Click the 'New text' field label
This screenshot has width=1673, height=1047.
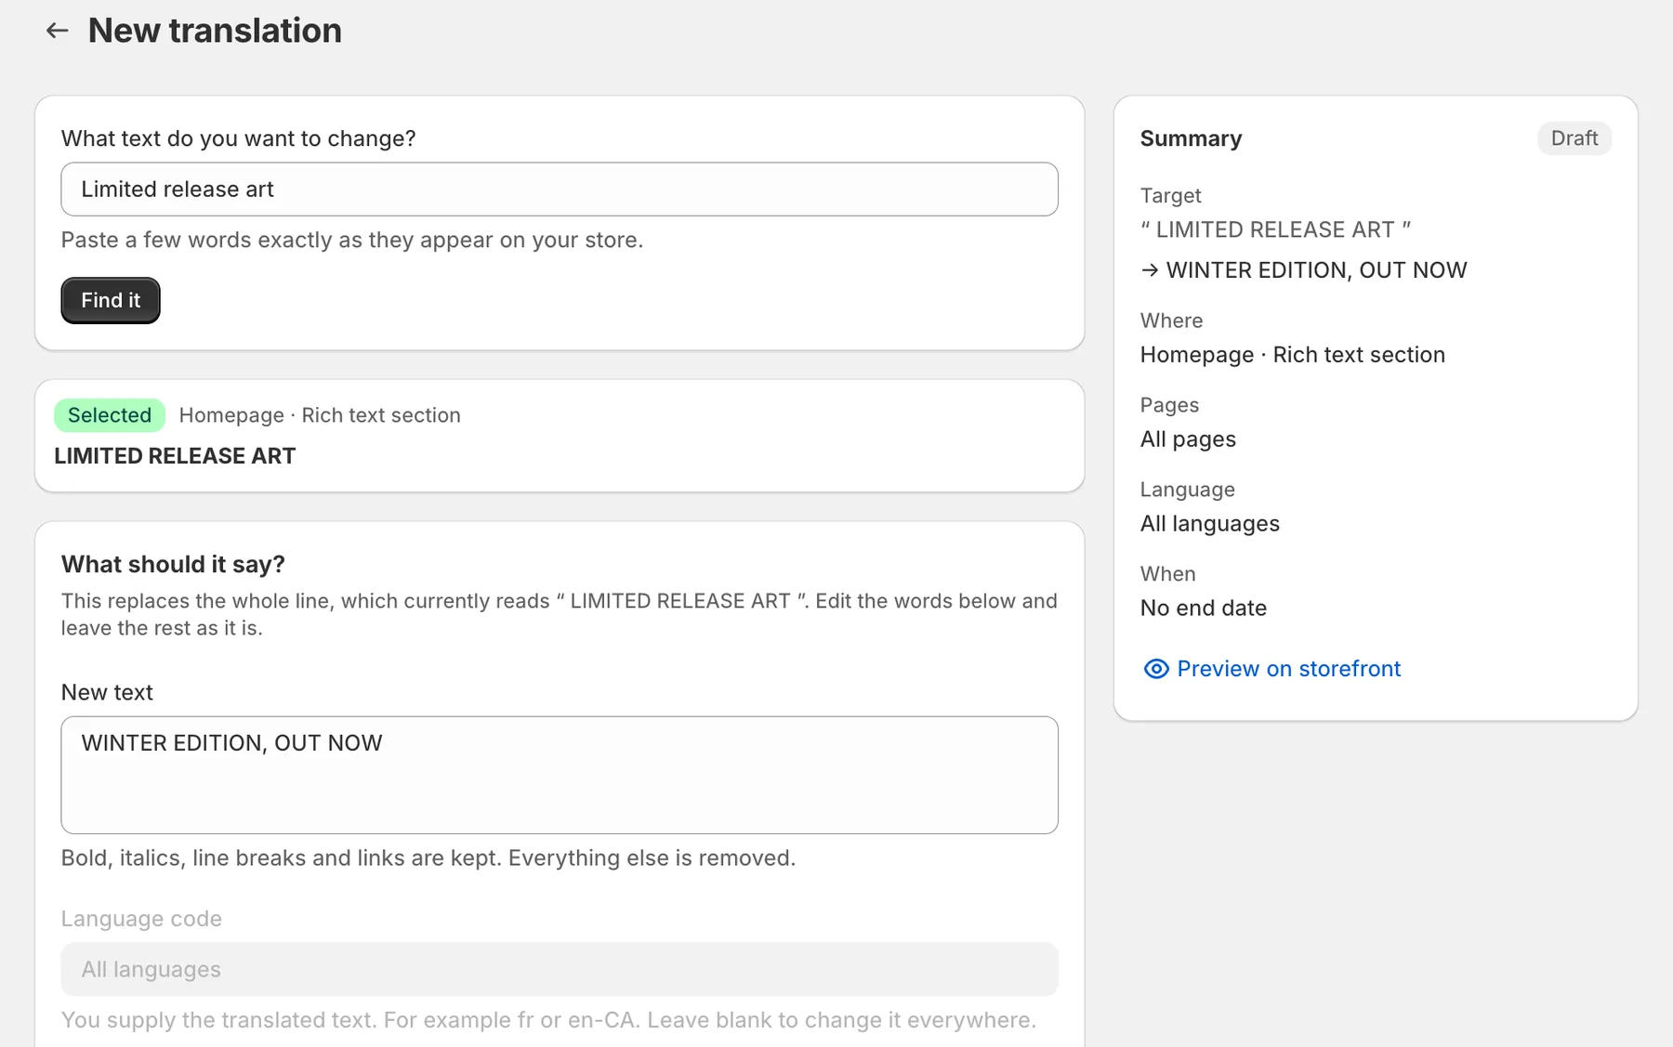click(x=107, y=692)
